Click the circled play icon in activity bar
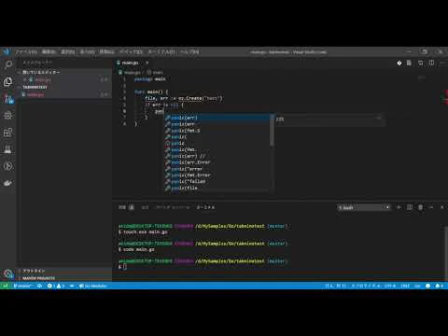448x336 pixels. coord(8,166)
